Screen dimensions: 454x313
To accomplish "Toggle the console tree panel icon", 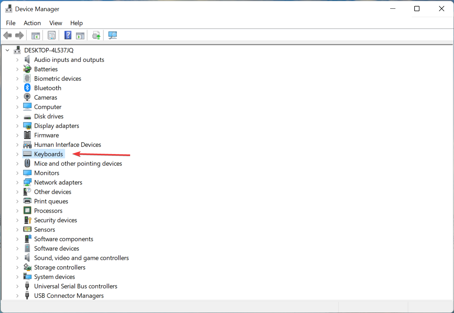I will click(x=35, y=35).
